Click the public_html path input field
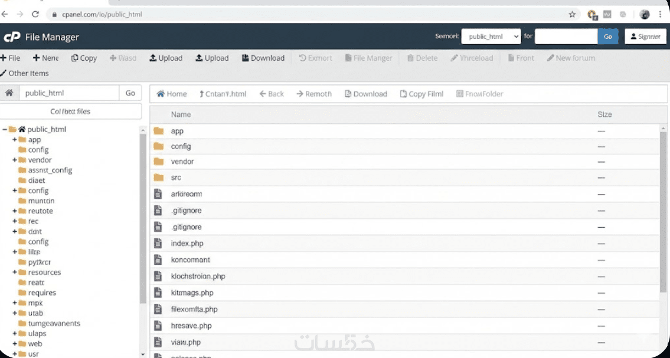 [69, 93]
